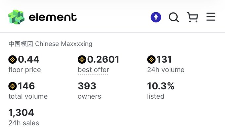Click 24h volume value 131
The width and height of the screenshot is (225, 131).
(164, 59)
